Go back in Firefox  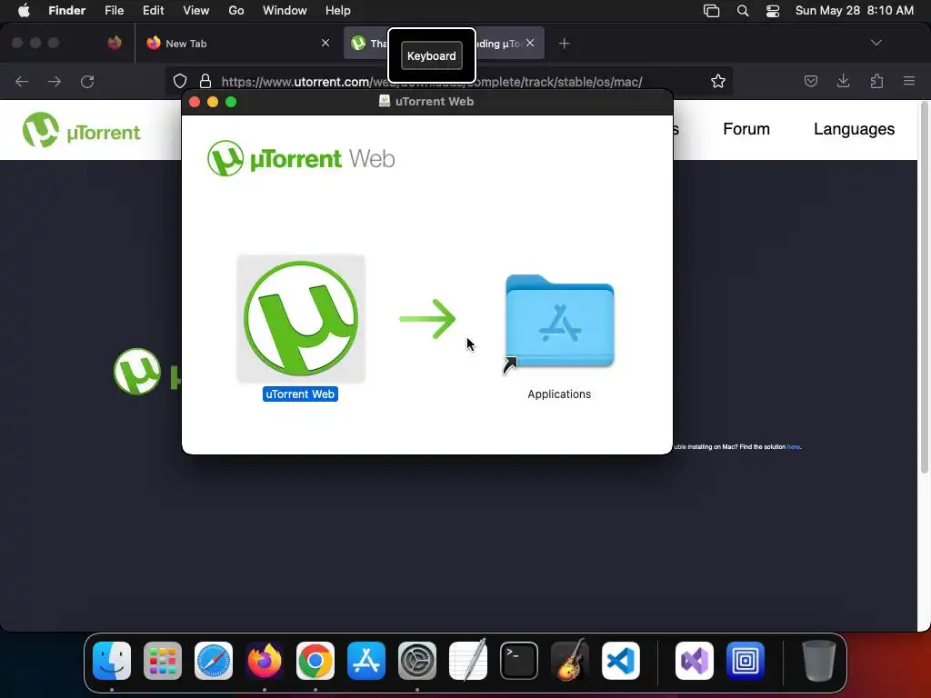(x=22, y=81)
